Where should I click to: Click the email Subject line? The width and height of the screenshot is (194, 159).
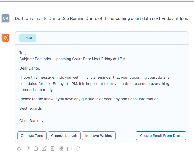tap(72, 59)
